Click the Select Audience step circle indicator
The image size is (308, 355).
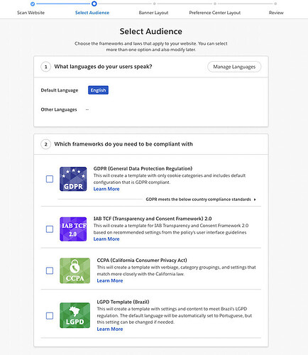[94, 4]
